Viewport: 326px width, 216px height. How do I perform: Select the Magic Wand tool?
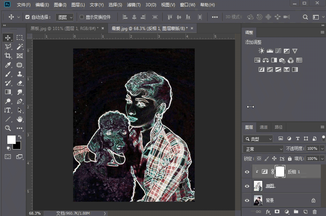20,47
